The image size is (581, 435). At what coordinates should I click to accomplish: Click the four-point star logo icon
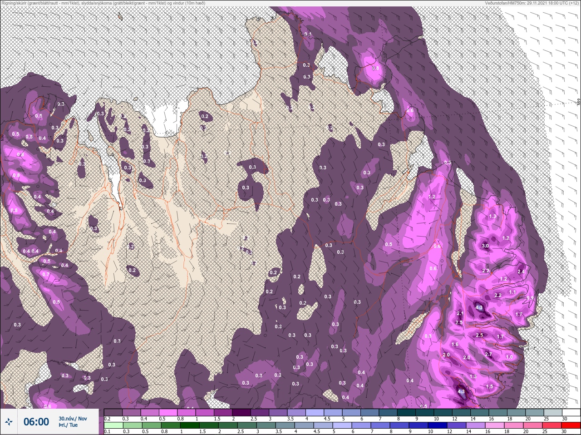(9, 422)
